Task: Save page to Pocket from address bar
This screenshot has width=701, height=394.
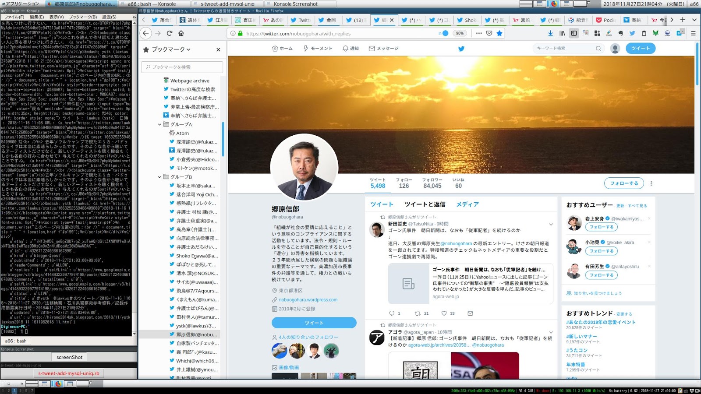Action: click(x=489, y=33)
